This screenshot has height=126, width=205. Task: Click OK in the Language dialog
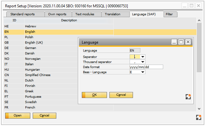pyautogui.click(x=94, y=95)
